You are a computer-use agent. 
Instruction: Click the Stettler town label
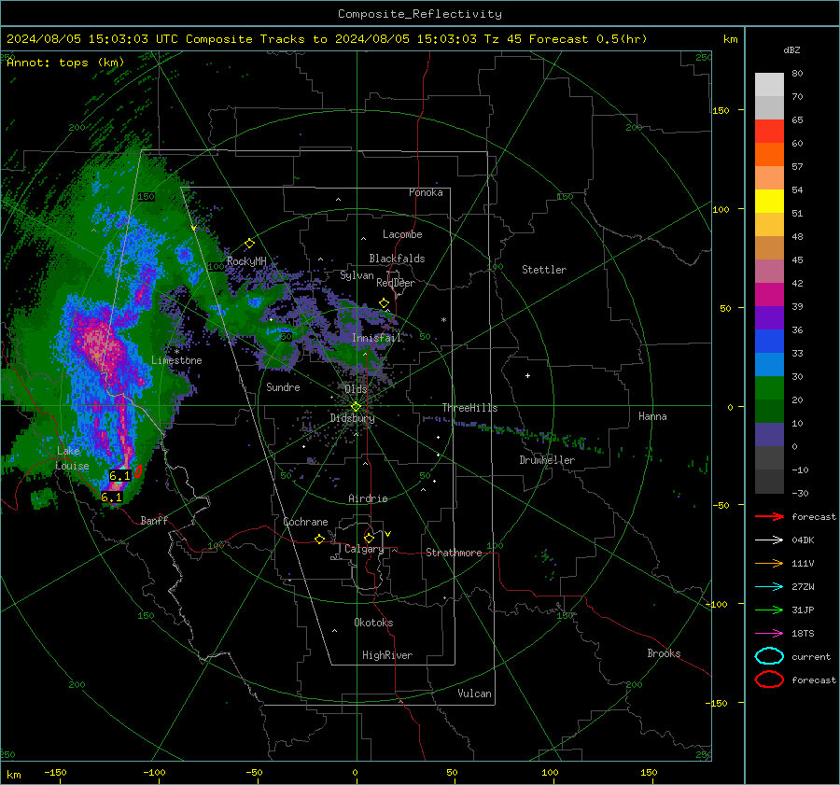pos(544,270)
